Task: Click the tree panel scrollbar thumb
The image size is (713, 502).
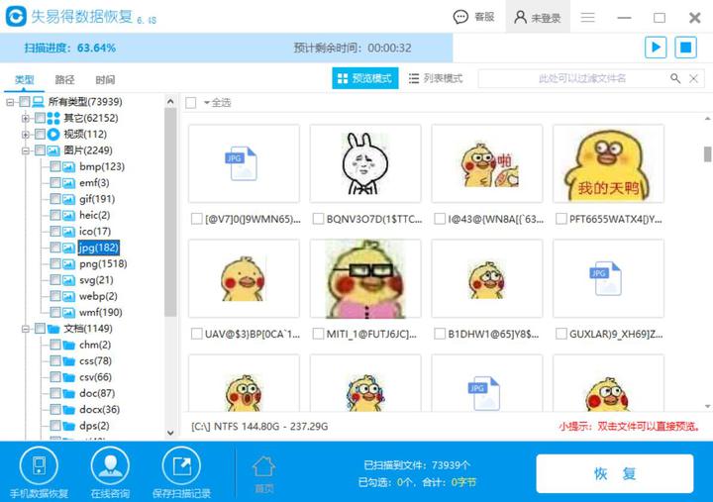Action: (170, 212)
